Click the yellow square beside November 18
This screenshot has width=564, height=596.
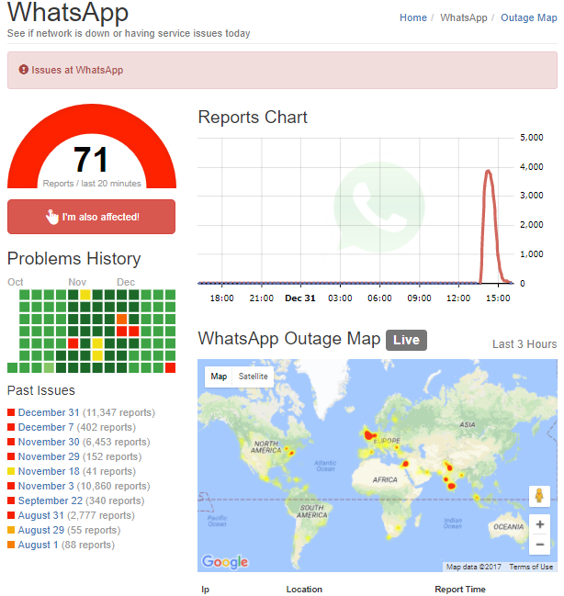[x=11, y=472]
